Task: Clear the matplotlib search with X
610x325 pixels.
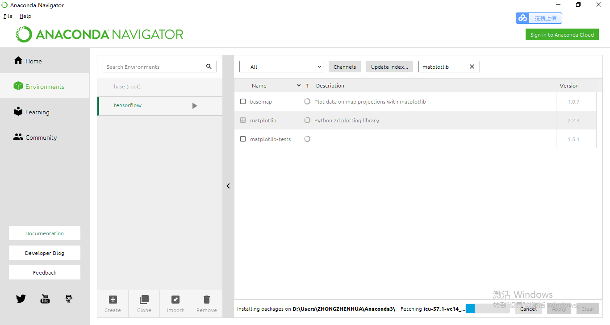Action: point(472,67)
